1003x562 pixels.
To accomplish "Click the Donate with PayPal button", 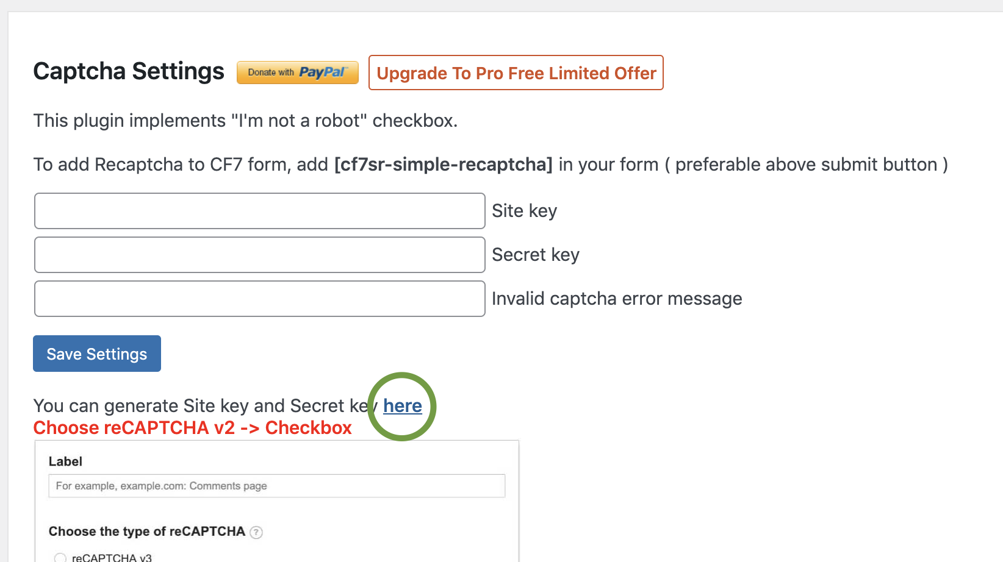I will click(x=297, y=73).
